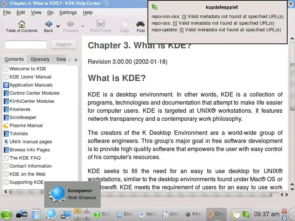Image resolution: width=295 pixels, height=221 pixels.
Task: Click the sidebar search input field
Action: 26,45
